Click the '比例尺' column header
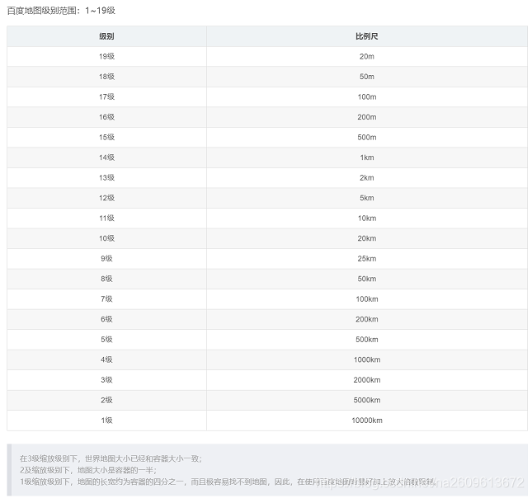 point(367,36)
